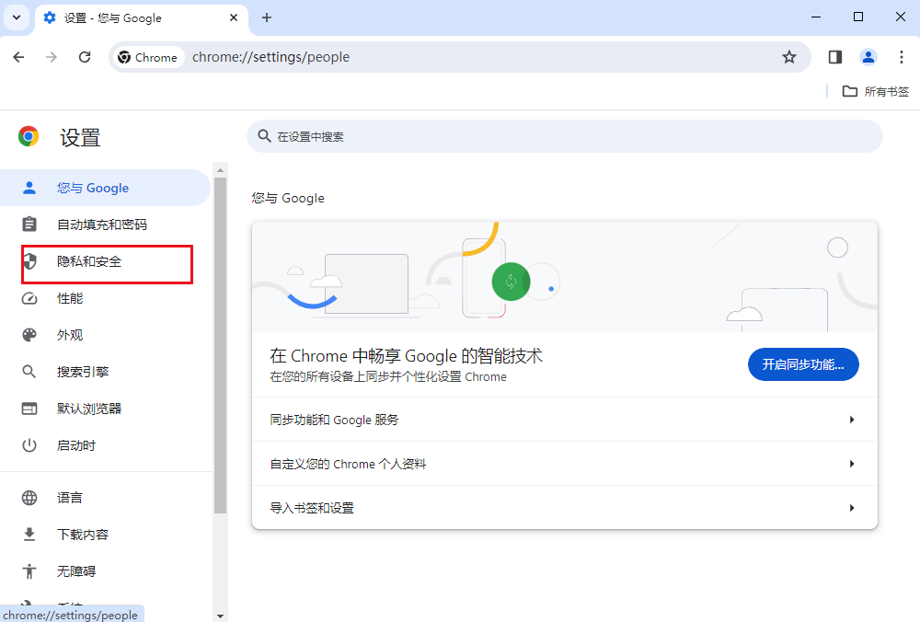The image size is (920, 622).
Task: Open 隐私和安全 settings section
Action: [x=105, y=261]
